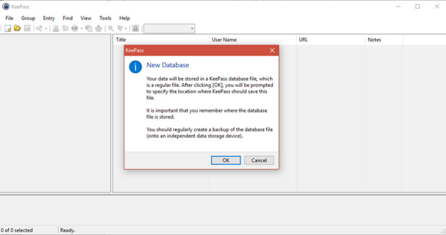Click the Copy URL to clipboard icon

click(89, 28)
